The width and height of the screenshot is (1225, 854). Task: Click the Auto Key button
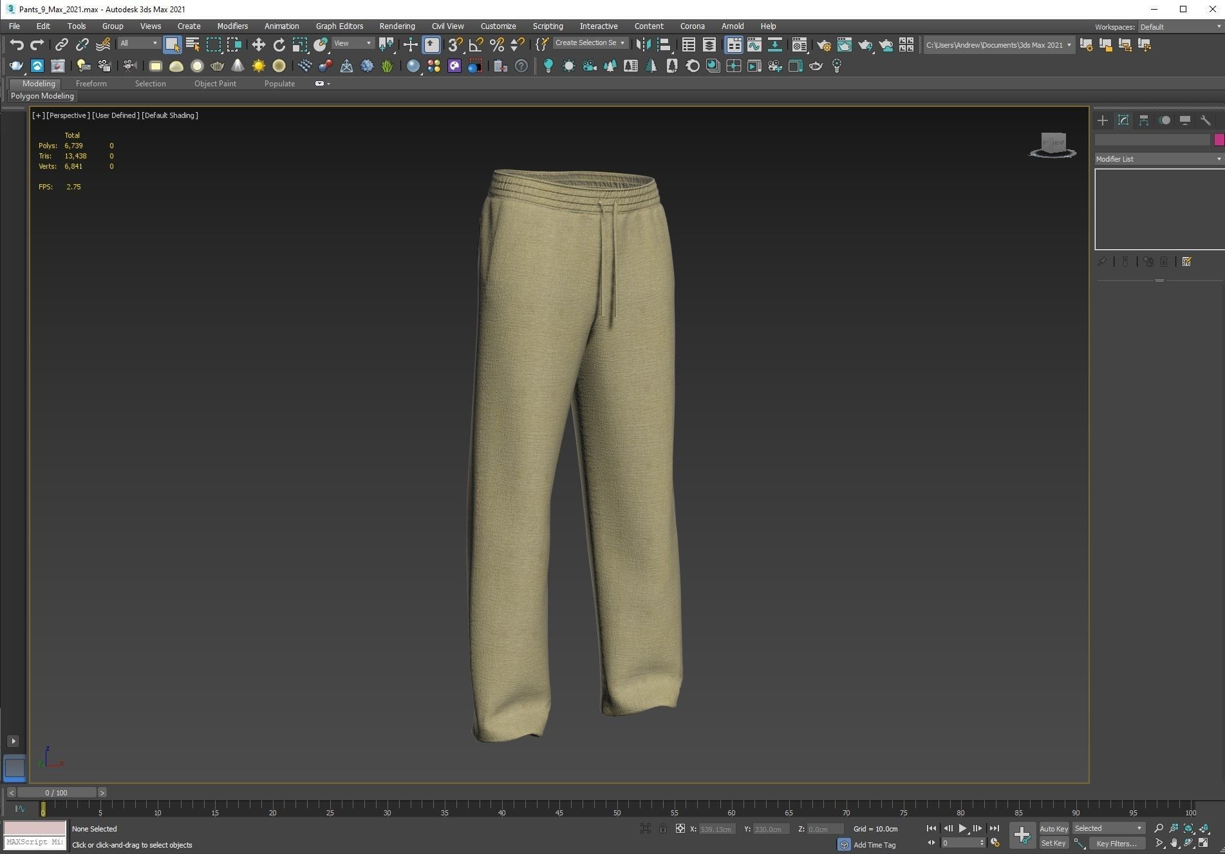pos(1054,829)
